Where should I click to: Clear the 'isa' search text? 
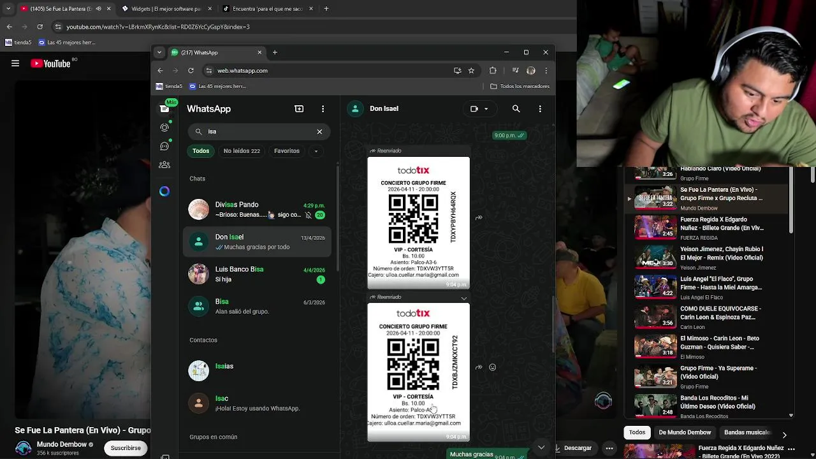[319, 131]
